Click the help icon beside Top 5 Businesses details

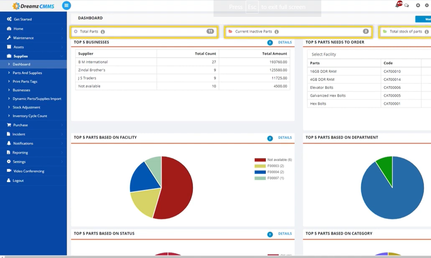(270, 42)
